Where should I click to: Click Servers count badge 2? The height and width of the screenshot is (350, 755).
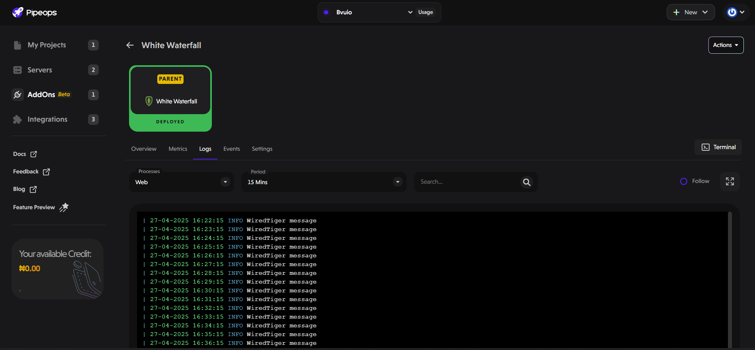tap(93, 70)
